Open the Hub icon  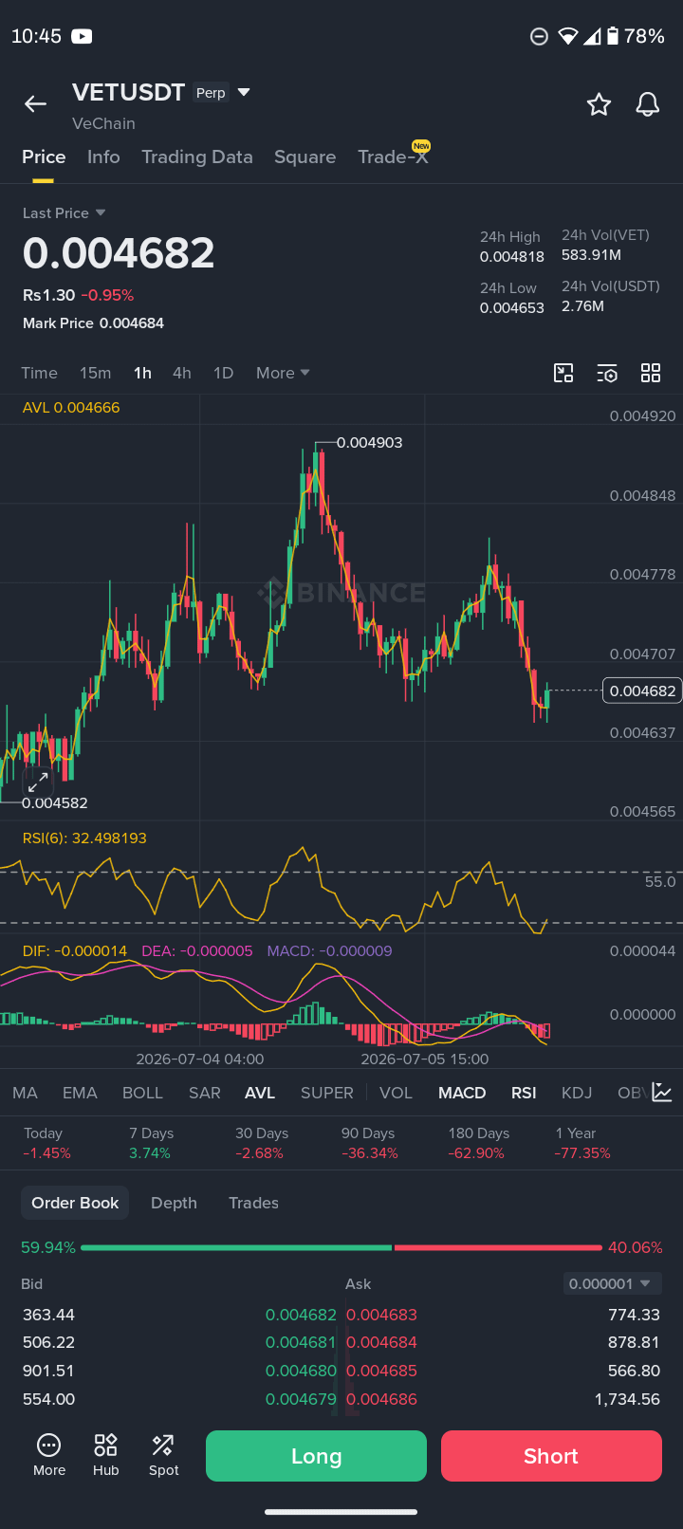(x=105, y=1455)
